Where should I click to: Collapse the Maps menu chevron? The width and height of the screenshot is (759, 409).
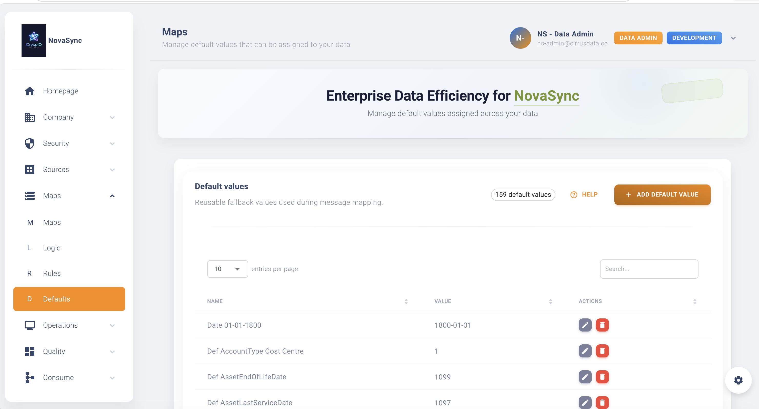[112, 196]
